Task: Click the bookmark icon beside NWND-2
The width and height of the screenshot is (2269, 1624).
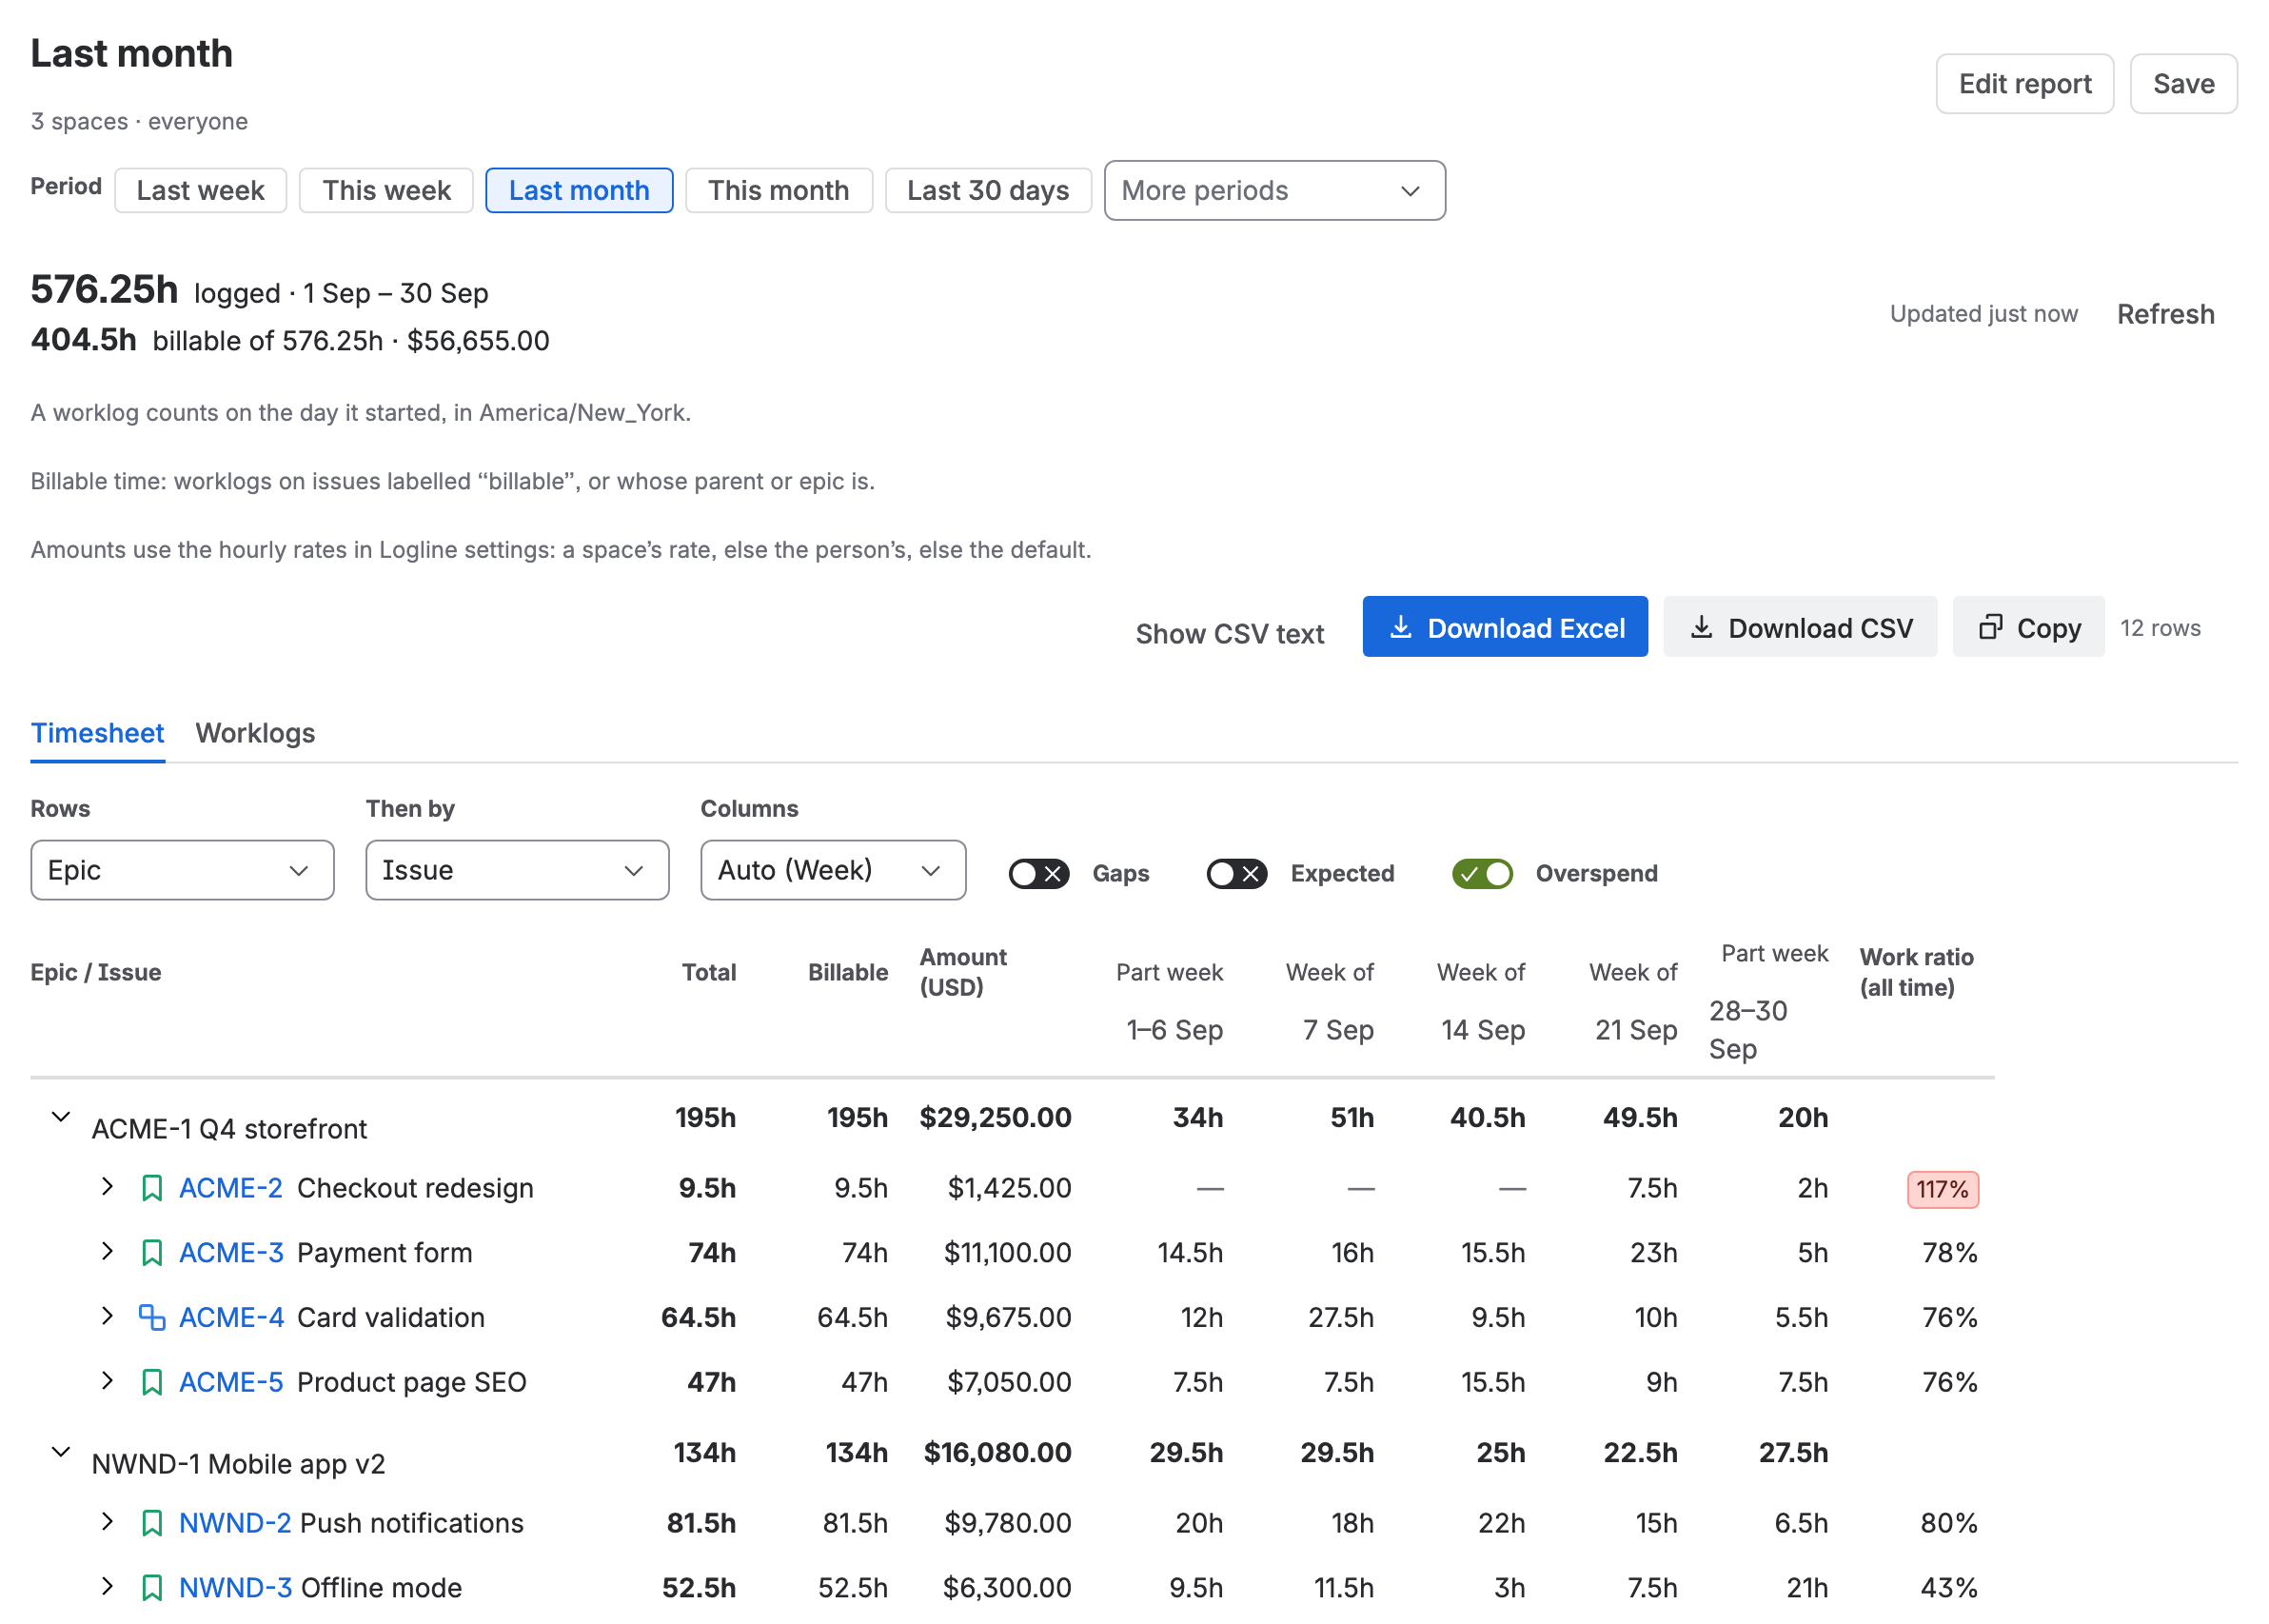Action: 152,1523
